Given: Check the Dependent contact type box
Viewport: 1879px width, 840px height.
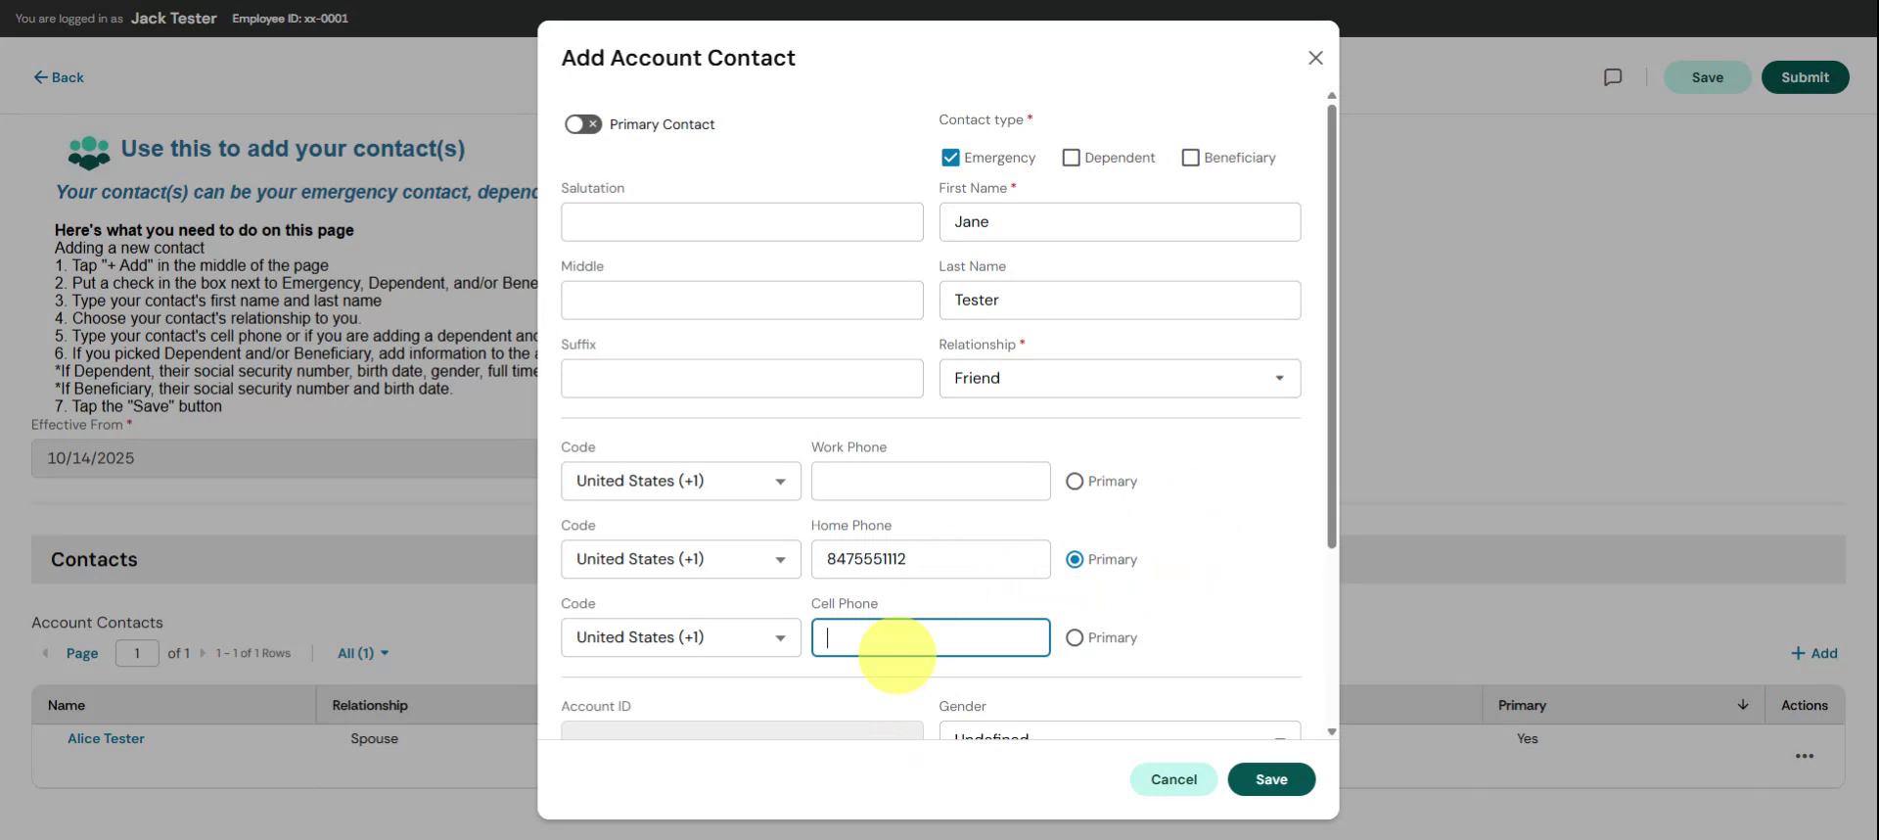Looking at the screenshot, I should (1071, 158).
